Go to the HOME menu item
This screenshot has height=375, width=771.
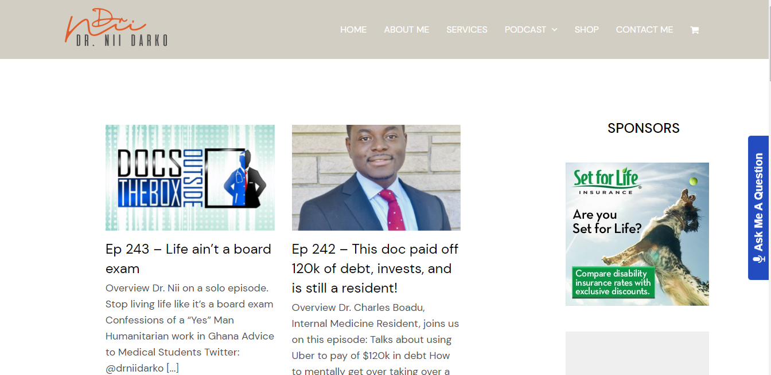pyautogui.click(x=353, y=30)
